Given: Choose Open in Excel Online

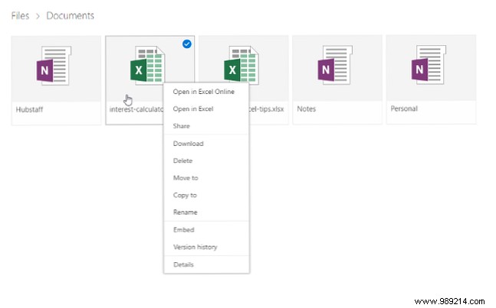Looking at the screenshot, I should click(x=204, y=92).
